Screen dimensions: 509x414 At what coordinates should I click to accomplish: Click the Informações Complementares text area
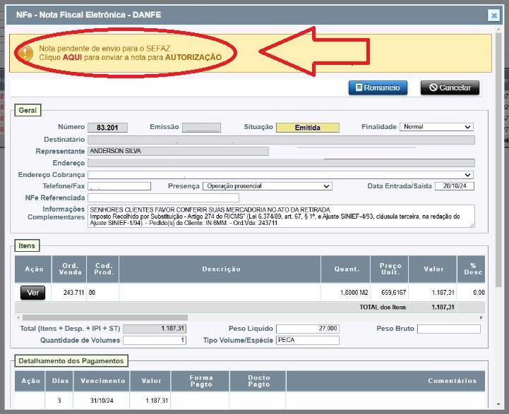(280, 217)
